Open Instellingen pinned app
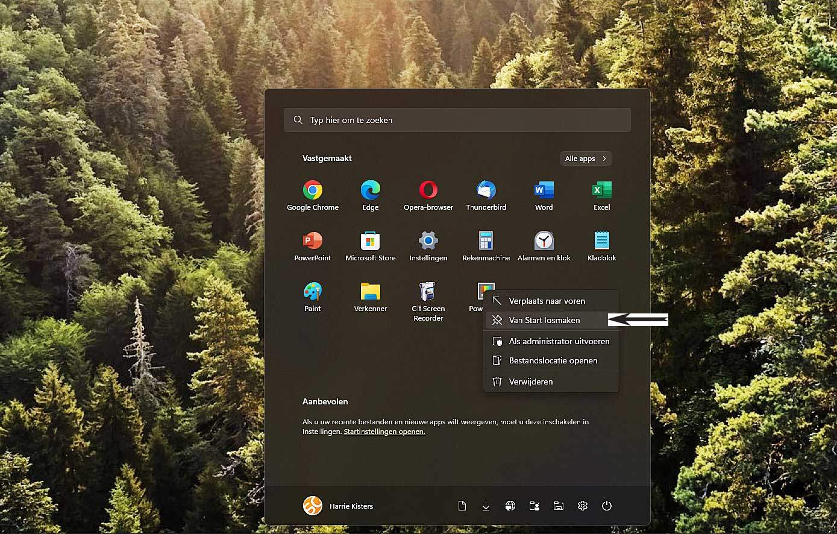 [x=428, y=247]
